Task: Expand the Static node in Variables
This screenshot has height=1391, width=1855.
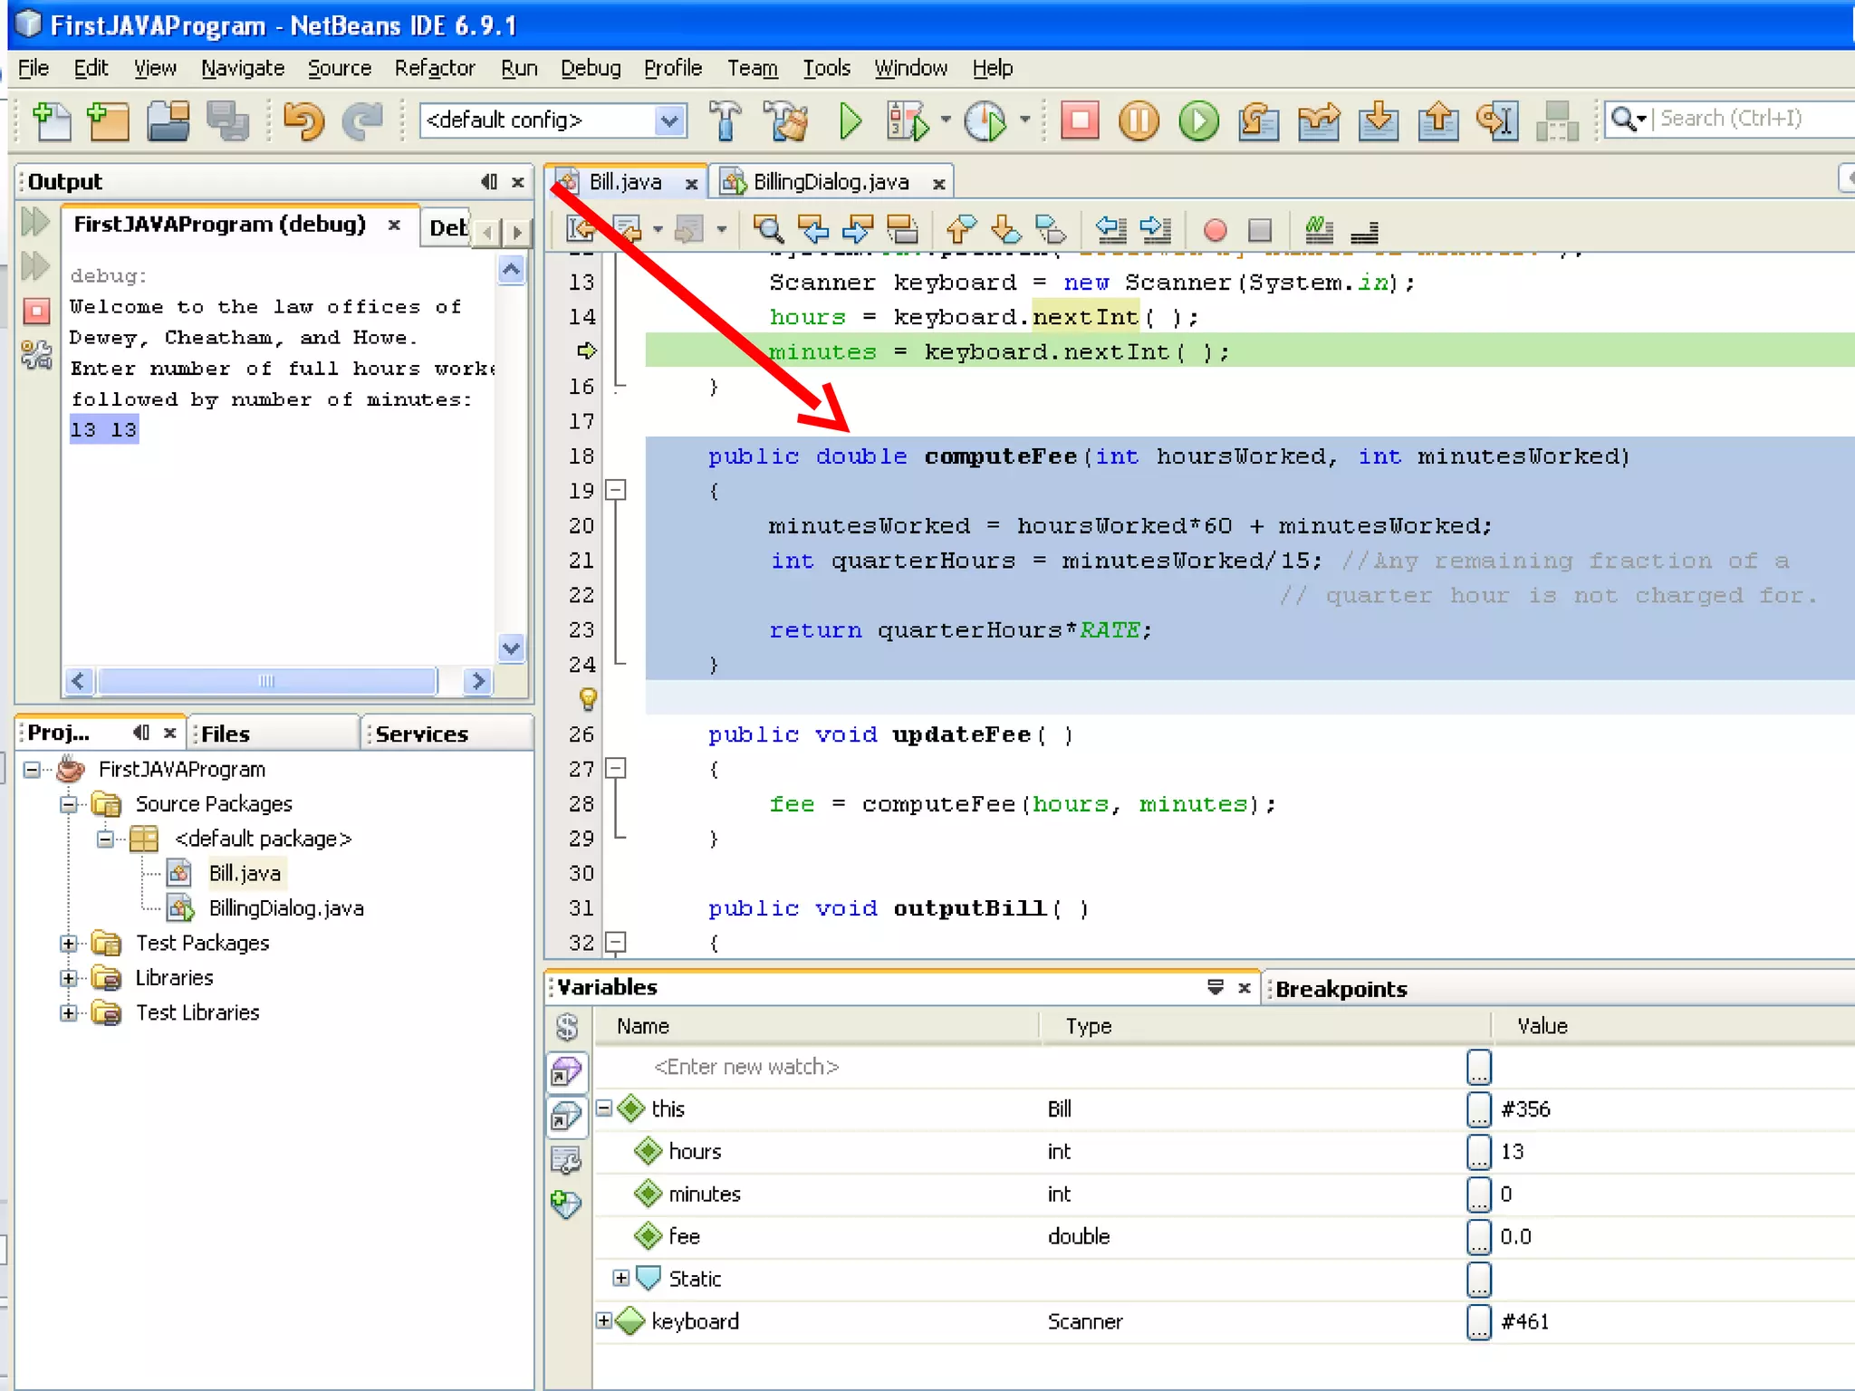Action: pyautogui.click(x=620, y=1278)
